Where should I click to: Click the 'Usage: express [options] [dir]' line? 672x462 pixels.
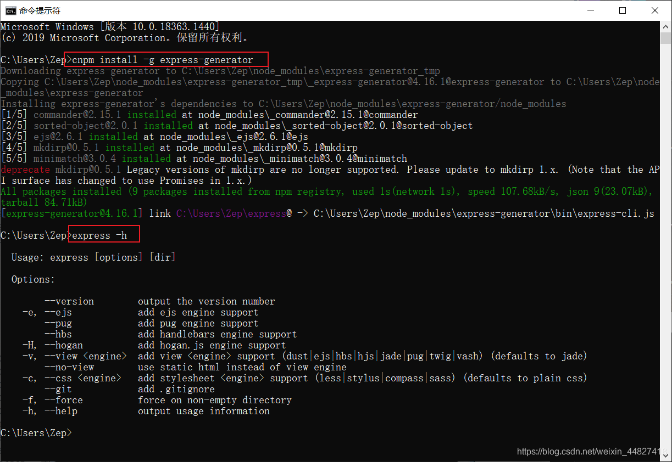pos(93,257)
